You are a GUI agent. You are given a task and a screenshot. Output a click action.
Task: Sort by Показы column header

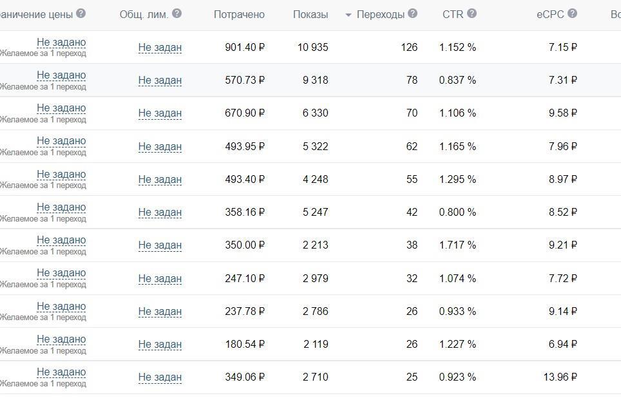pos(310,14)
